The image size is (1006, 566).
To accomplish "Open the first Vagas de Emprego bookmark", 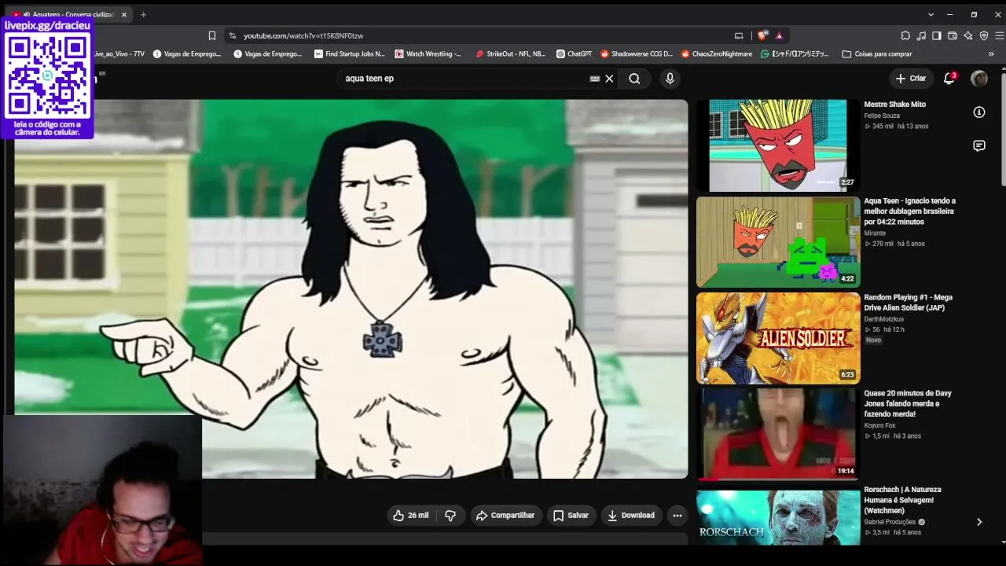I will [x=187, y=54].
